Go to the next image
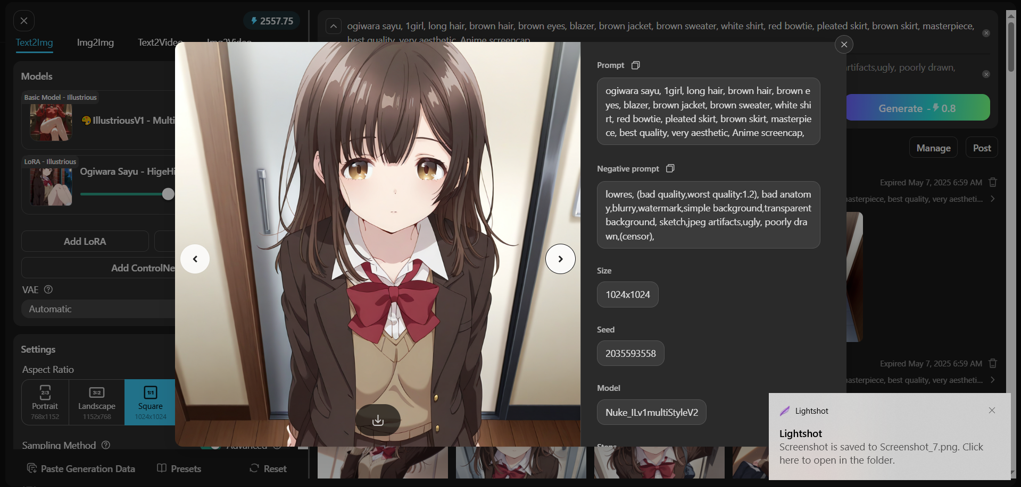 (x=560, y=259)
